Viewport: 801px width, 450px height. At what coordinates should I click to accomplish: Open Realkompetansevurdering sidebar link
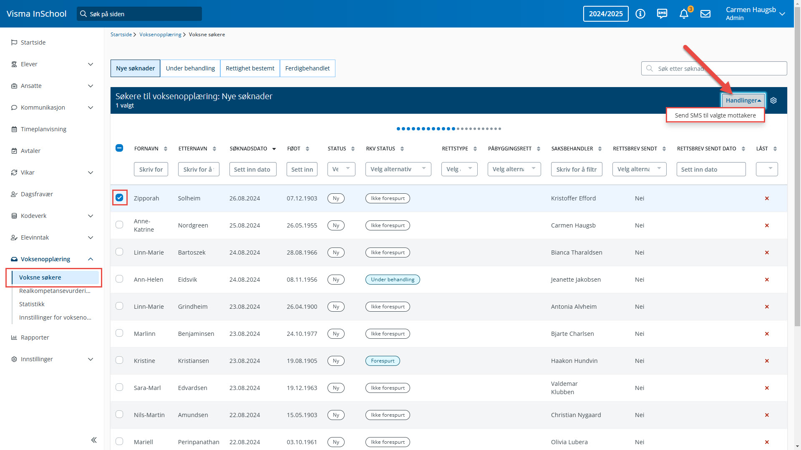(55, 291)
